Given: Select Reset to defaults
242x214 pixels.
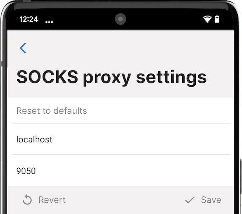Looking at the screenshot, I should tap(121, 111).
